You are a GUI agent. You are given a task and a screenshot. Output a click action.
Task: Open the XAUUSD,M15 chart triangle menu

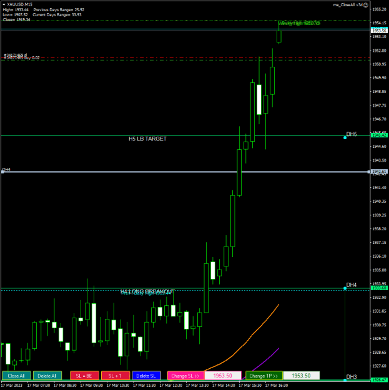click(4, 4)
